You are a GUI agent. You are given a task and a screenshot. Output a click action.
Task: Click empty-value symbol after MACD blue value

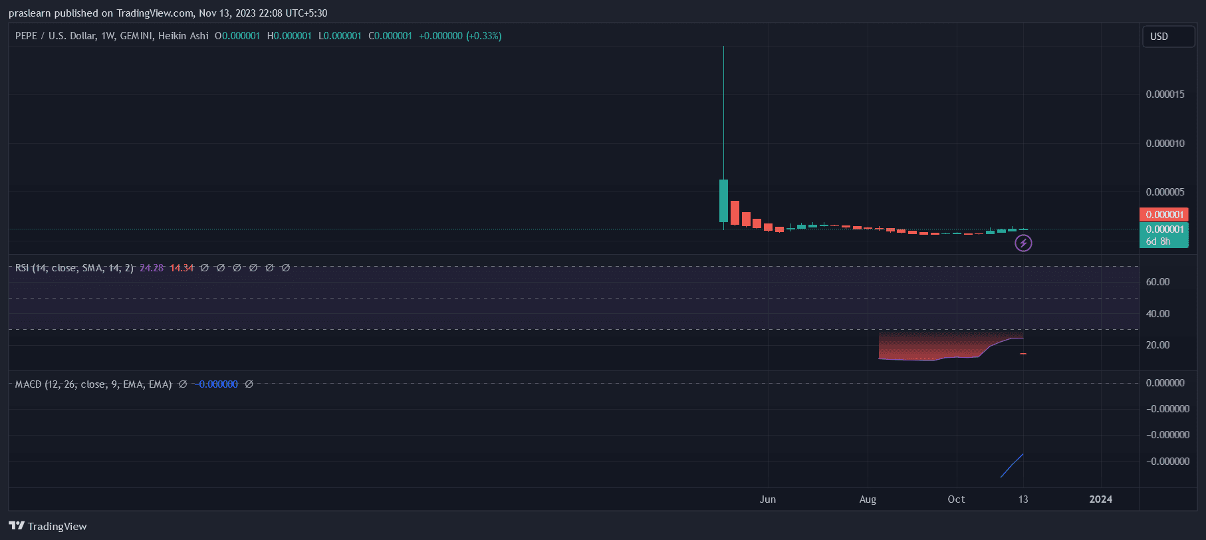[249, 384]
